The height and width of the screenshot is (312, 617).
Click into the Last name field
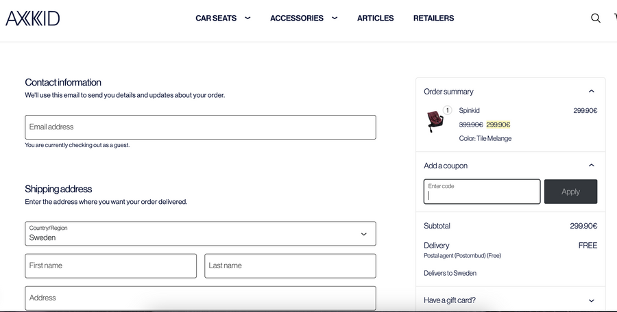click(290, 266)
